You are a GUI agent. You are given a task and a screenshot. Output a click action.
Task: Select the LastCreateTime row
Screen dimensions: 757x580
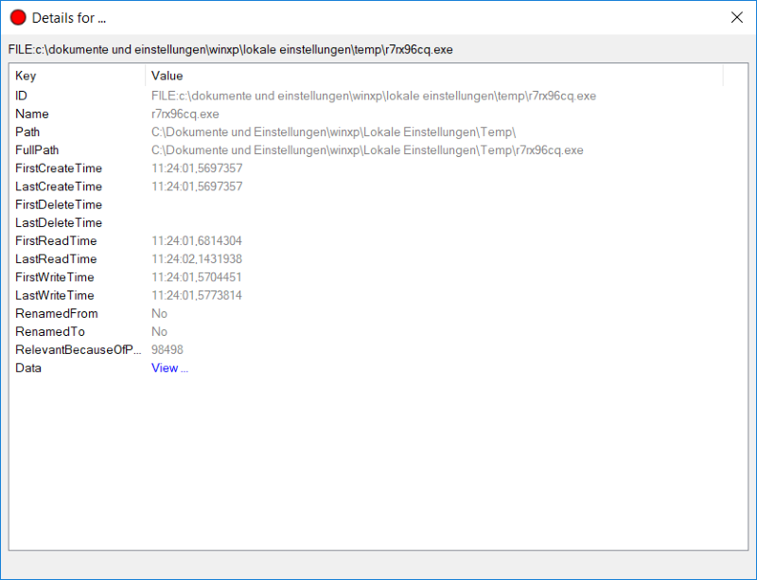click(x=58, y=186)
